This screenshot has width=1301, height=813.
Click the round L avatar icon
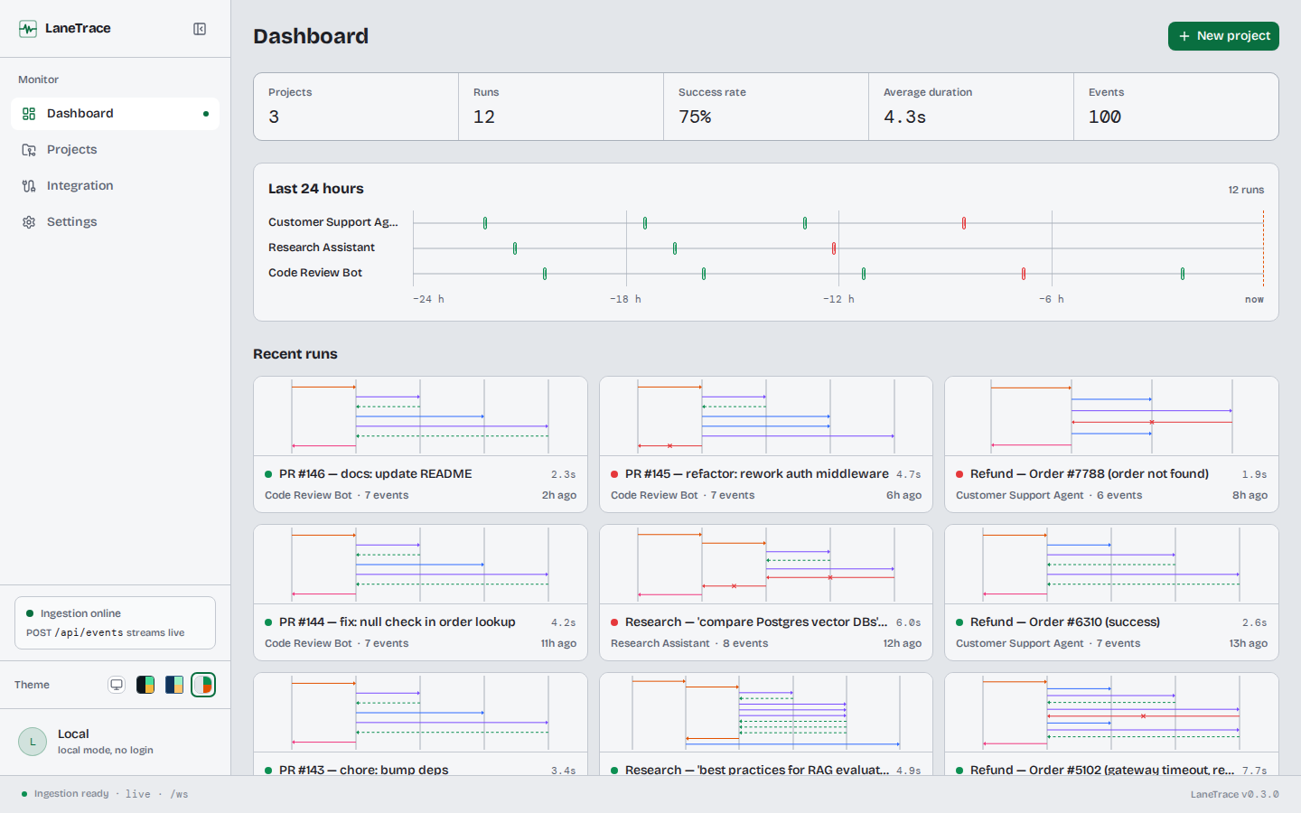(x=33, y=742)
